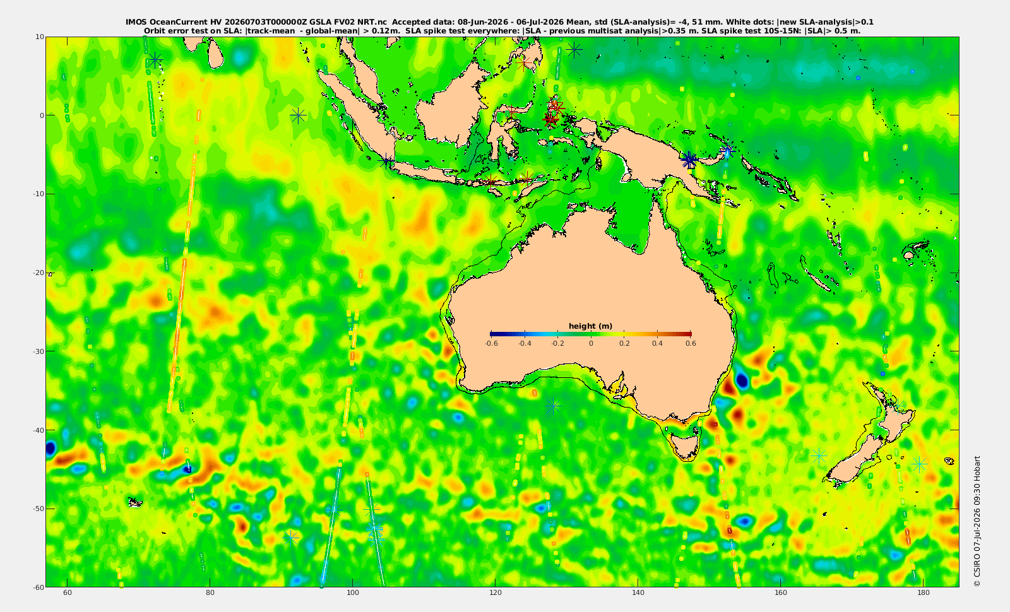The height and width of the screenshot is (612, 1010).
Task: Click the latitude axis label '-20'
Action: click(x=38, y=273)
